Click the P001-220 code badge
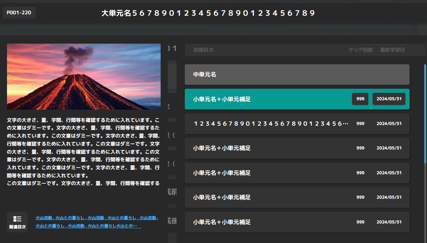Viewport: 427px width, 243px height. [19, 13]
